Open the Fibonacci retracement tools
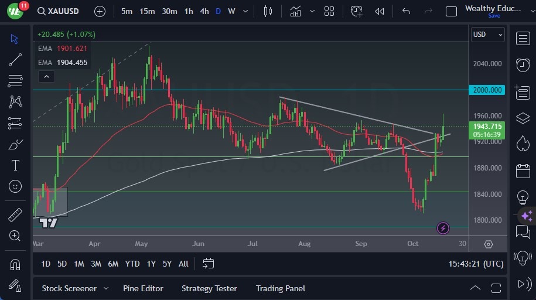The width and height of the screenshot is (536, 300). pos(15,81)
